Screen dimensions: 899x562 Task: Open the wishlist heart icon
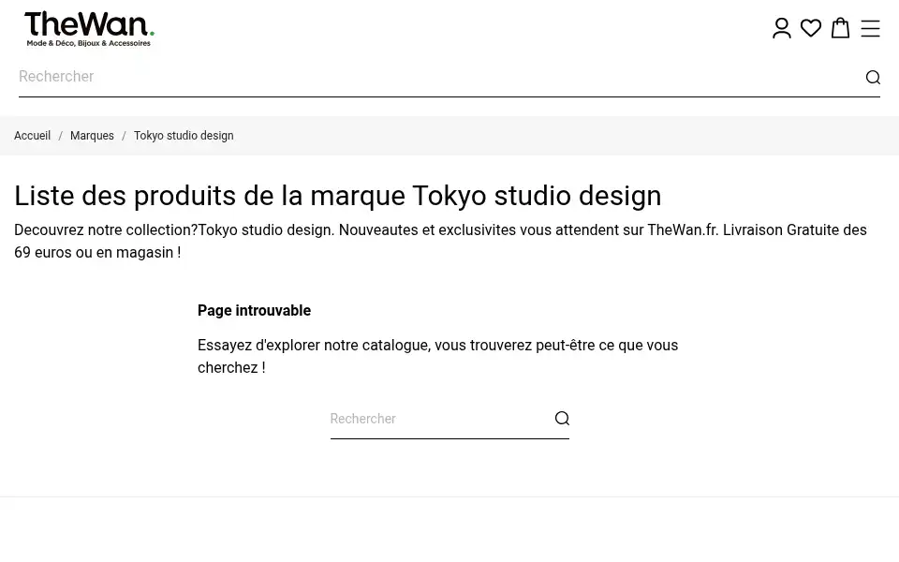pyautogui.click(x=811, y=28)
